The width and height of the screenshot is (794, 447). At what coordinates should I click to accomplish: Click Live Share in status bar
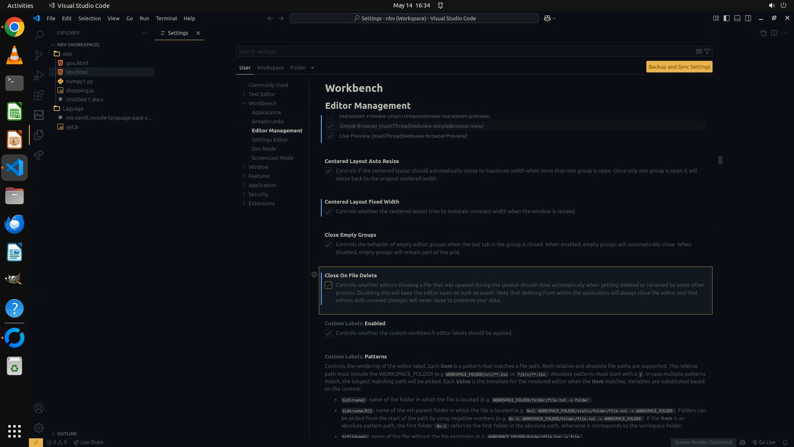point(88,442)
